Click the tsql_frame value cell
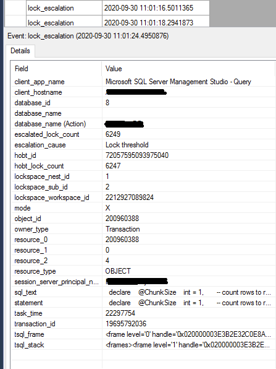276x369 pixels. coord(189,334)
